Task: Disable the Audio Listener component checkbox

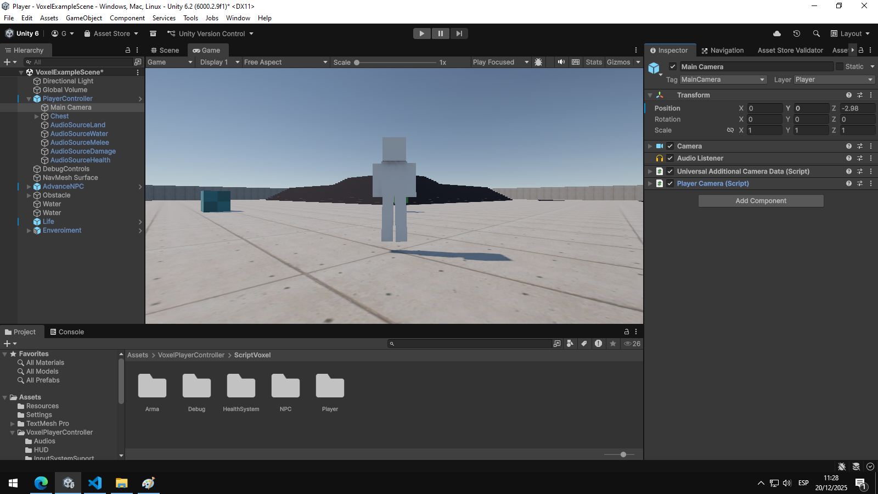Action: pyautogui.click(x=670, y=158)
